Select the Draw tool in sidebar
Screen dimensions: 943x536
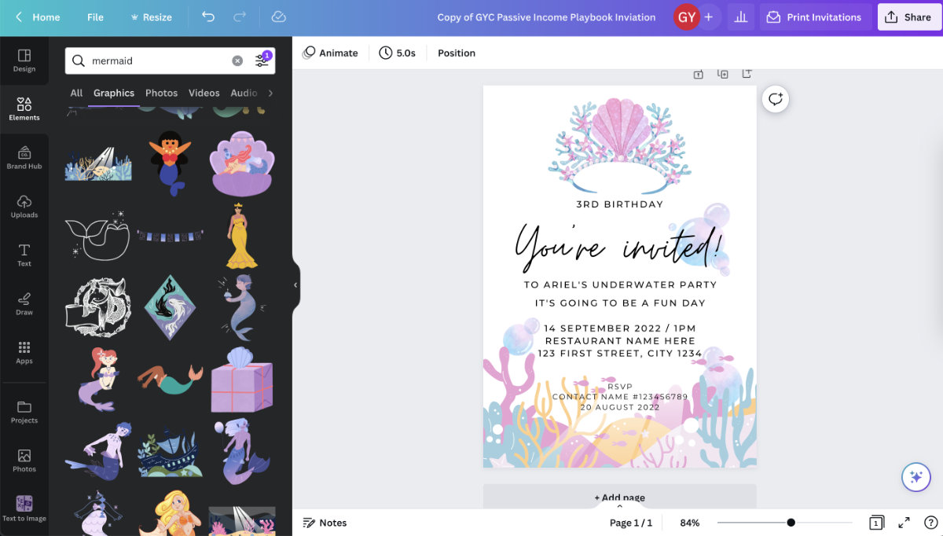click(x=24, y=303)
